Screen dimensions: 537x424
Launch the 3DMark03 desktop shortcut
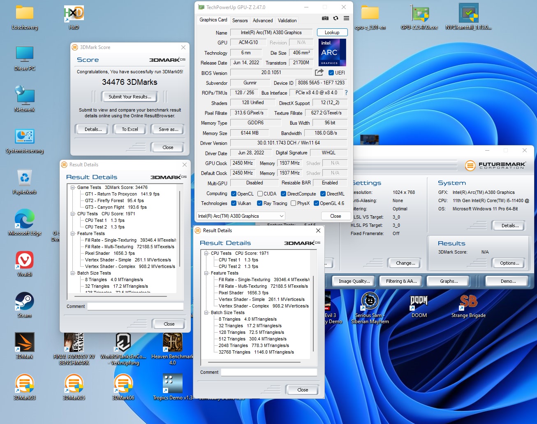(25, 387)
